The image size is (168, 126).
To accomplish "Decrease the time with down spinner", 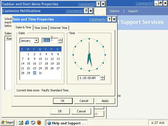I will click(103, 79).
